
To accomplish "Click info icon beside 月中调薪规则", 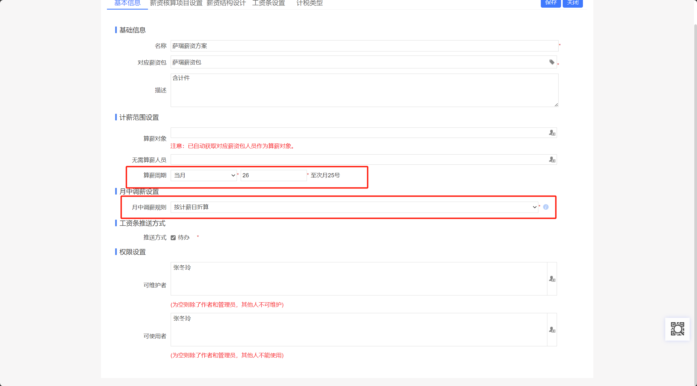I will coord(546,207).
